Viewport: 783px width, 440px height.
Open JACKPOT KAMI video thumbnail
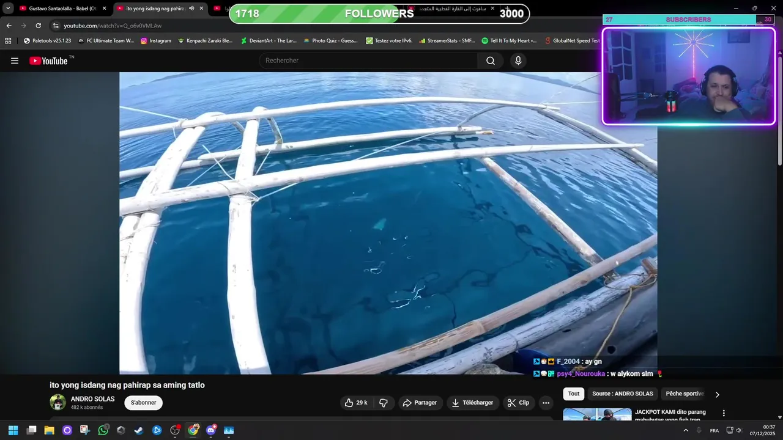tap(597, 415)
